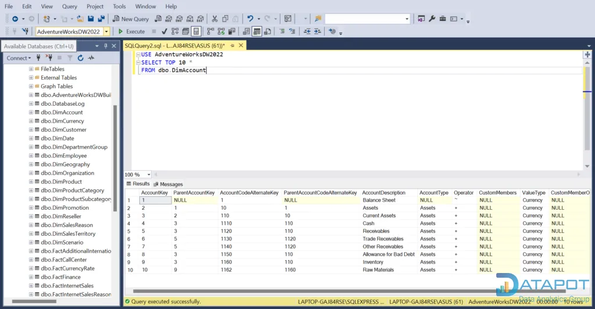Open the AdventureWorksDW2022 database dropdown

click(107, 31)
